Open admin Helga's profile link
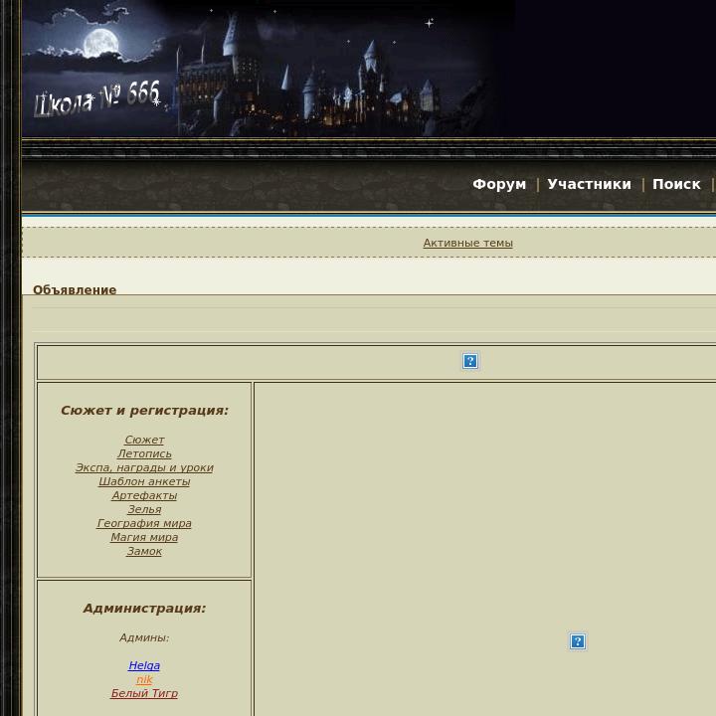 [x=144, y=665]
